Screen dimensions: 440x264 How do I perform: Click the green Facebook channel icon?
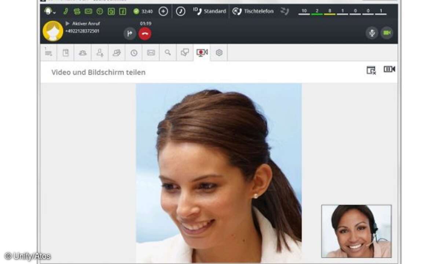[x=123, y=11]
